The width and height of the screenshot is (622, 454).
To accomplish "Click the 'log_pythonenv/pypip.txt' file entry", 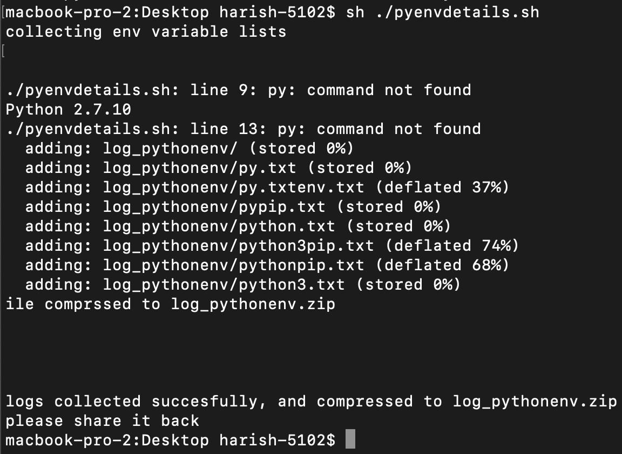I will click(214, 206).
